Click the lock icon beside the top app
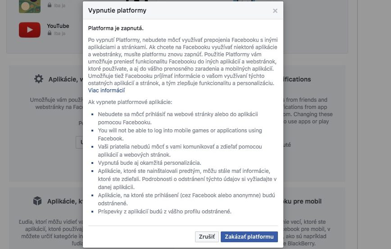This screenshot has width=391, height=249. tap(50, 5)
